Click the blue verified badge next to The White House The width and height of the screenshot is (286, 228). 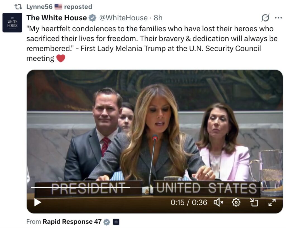point(92,18)
